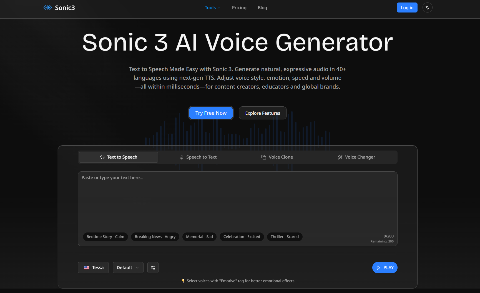Image resolution: width=480 pixels, height=293 pixels.
Task: Open the voice settings sliders icon
Action: (x=153, y=267)
